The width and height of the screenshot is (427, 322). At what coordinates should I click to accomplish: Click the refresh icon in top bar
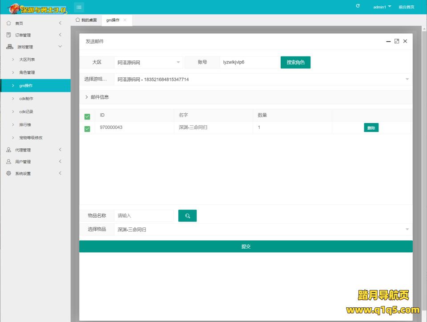[358, 7]
